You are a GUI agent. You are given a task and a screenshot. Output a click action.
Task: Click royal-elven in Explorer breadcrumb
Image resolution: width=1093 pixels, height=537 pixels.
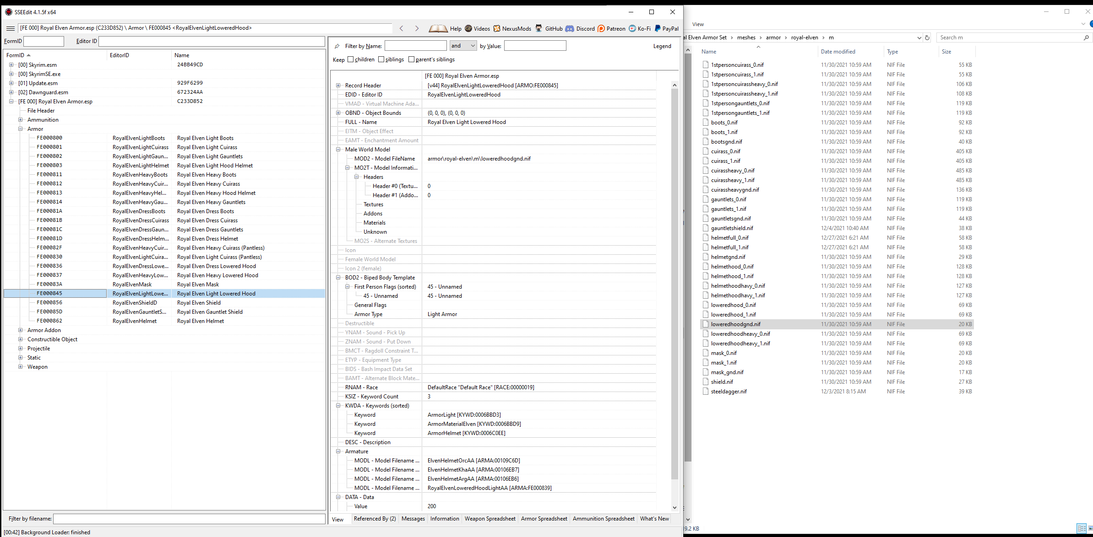pyautogui.click(x=804, y=38)
